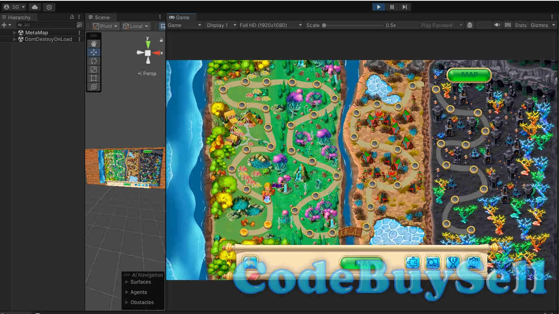Viewport: 559px width, 314px height.
Task: Open the Local handle rotation dropdown
Action: (x=136, y=26)
